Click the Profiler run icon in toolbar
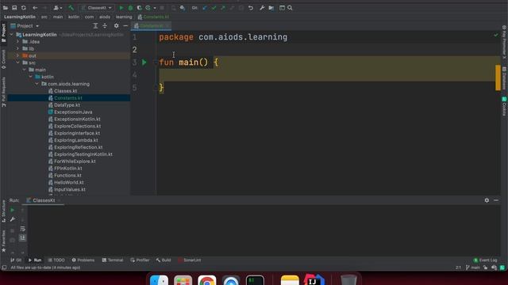The height and width of the screenshot is (285, 508). click(148, 8)
